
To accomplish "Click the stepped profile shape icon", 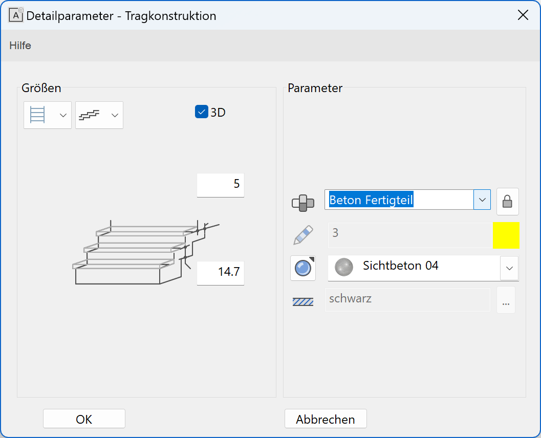I will [x=89, y=115].
